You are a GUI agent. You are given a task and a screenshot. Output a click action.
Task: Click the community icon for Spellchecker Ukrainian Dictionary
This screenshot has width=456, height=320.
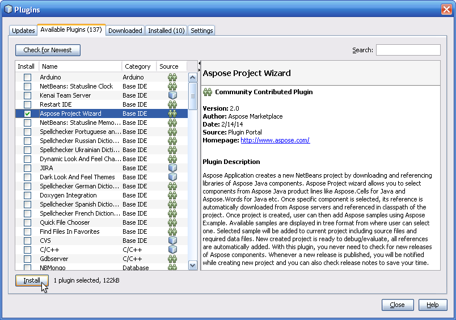172,150
